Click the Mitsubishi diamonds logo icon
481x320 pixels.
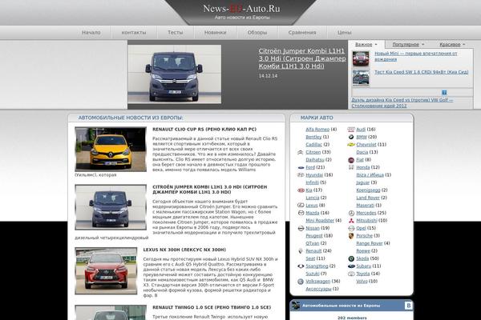pyautogui.click(x=351, y=221)
